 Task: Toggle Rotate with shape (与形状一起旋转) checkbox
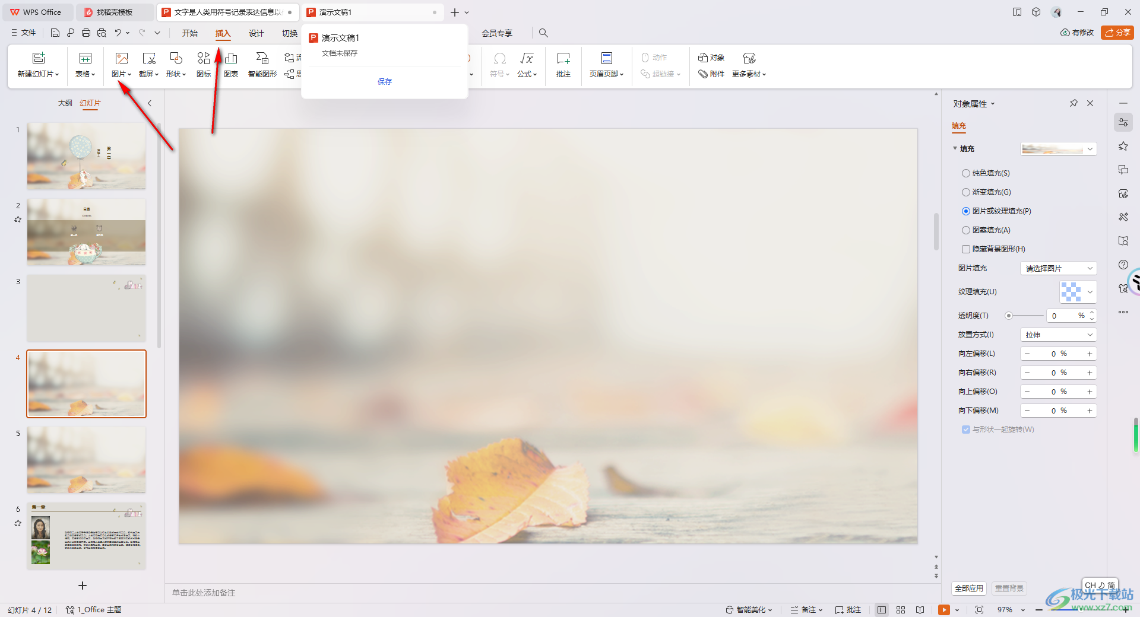tap(966, 430)
